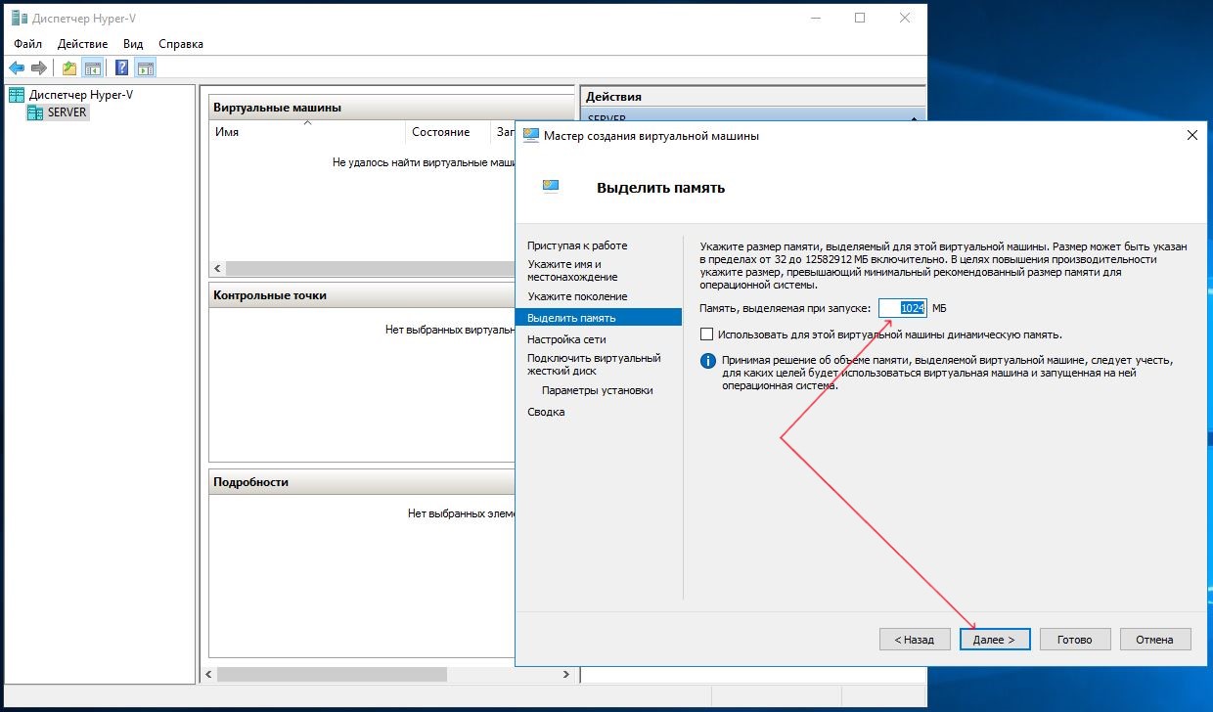Screen dimensions: 1213x712
Task: Open the Действие menu
Action: click(x=82, y=44)
